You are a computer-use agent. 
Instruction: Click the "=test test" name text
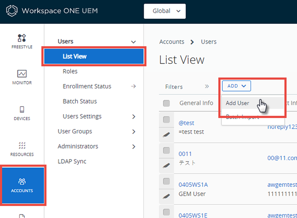click(x=191, y=131)
